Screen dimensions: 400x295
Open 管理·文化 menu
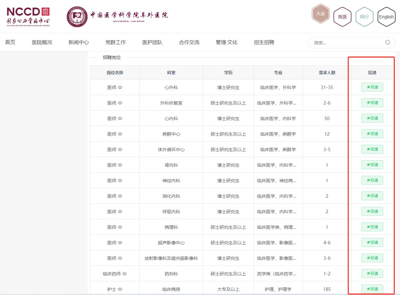[x=227, y=42]
